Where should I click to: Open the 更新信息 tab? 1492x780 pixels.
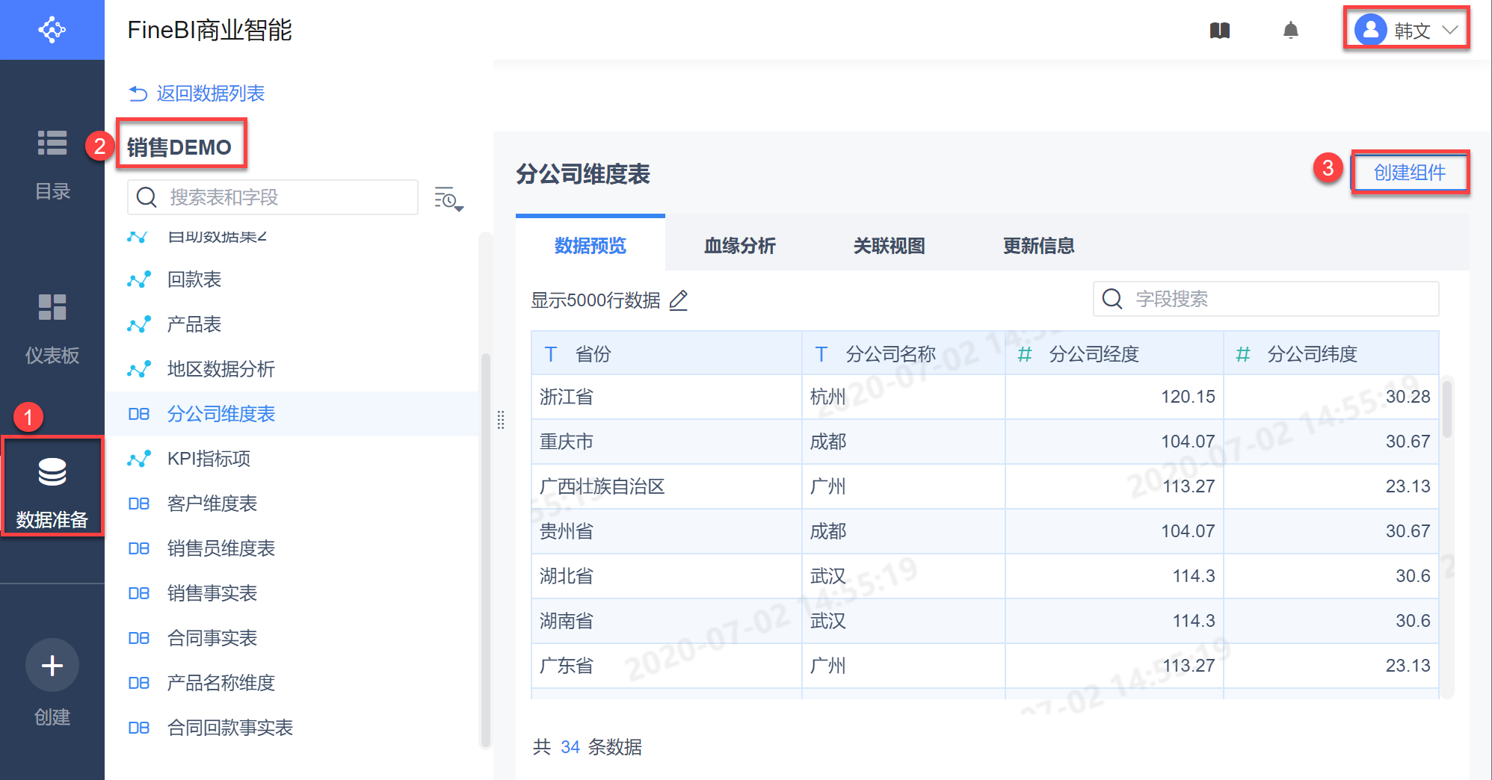[1038, 246]
